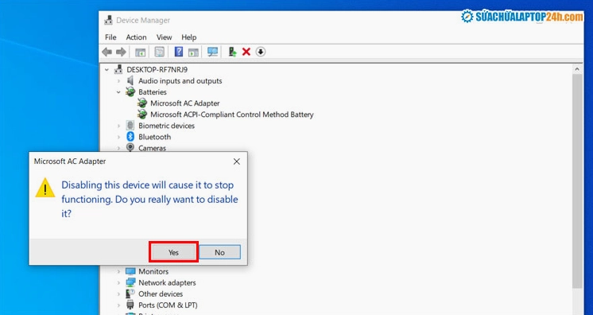Select the Other devices row
The height and width of the screenshot is (315, 593).
click(x=161, y=294)
